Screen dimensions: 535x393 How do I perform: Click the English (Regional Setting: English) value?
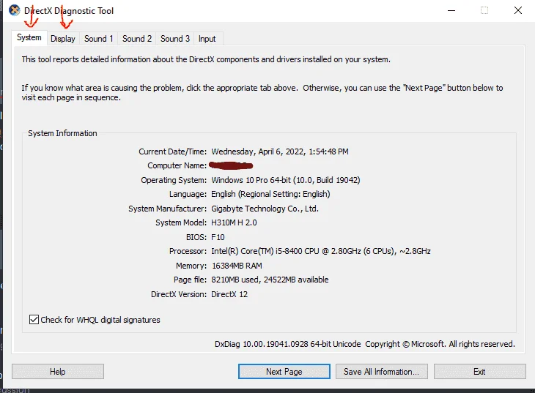tap(270, 194)
